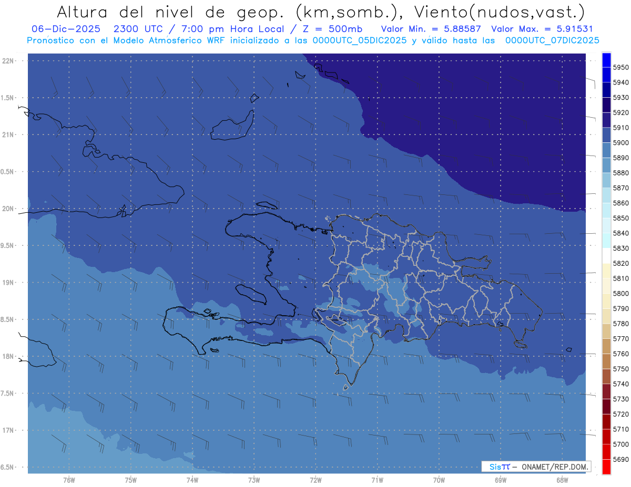Viewport: 631px width, 487px height.
Task: Click the '5870' colorbar value label
Action: pos(621,188)
